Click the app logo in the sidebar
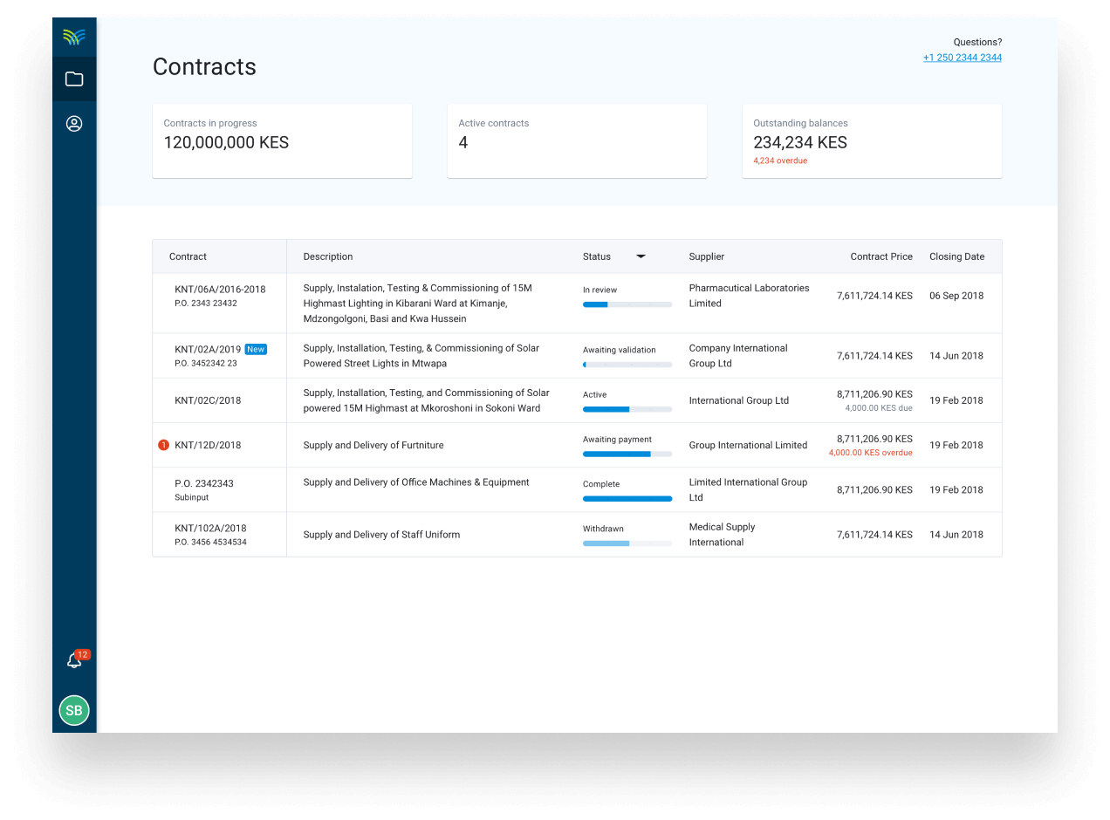This screenshot has height=820, width=1110. pyautogui.click(x=74, y=37)
